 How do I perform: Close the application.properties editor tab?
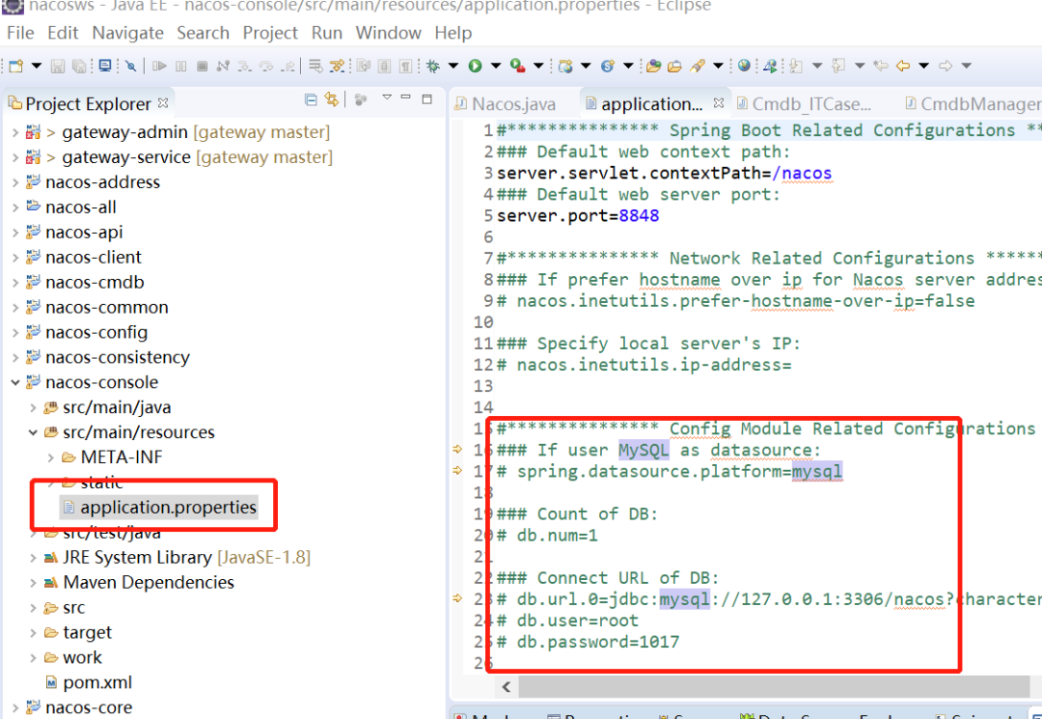(719, 103)
